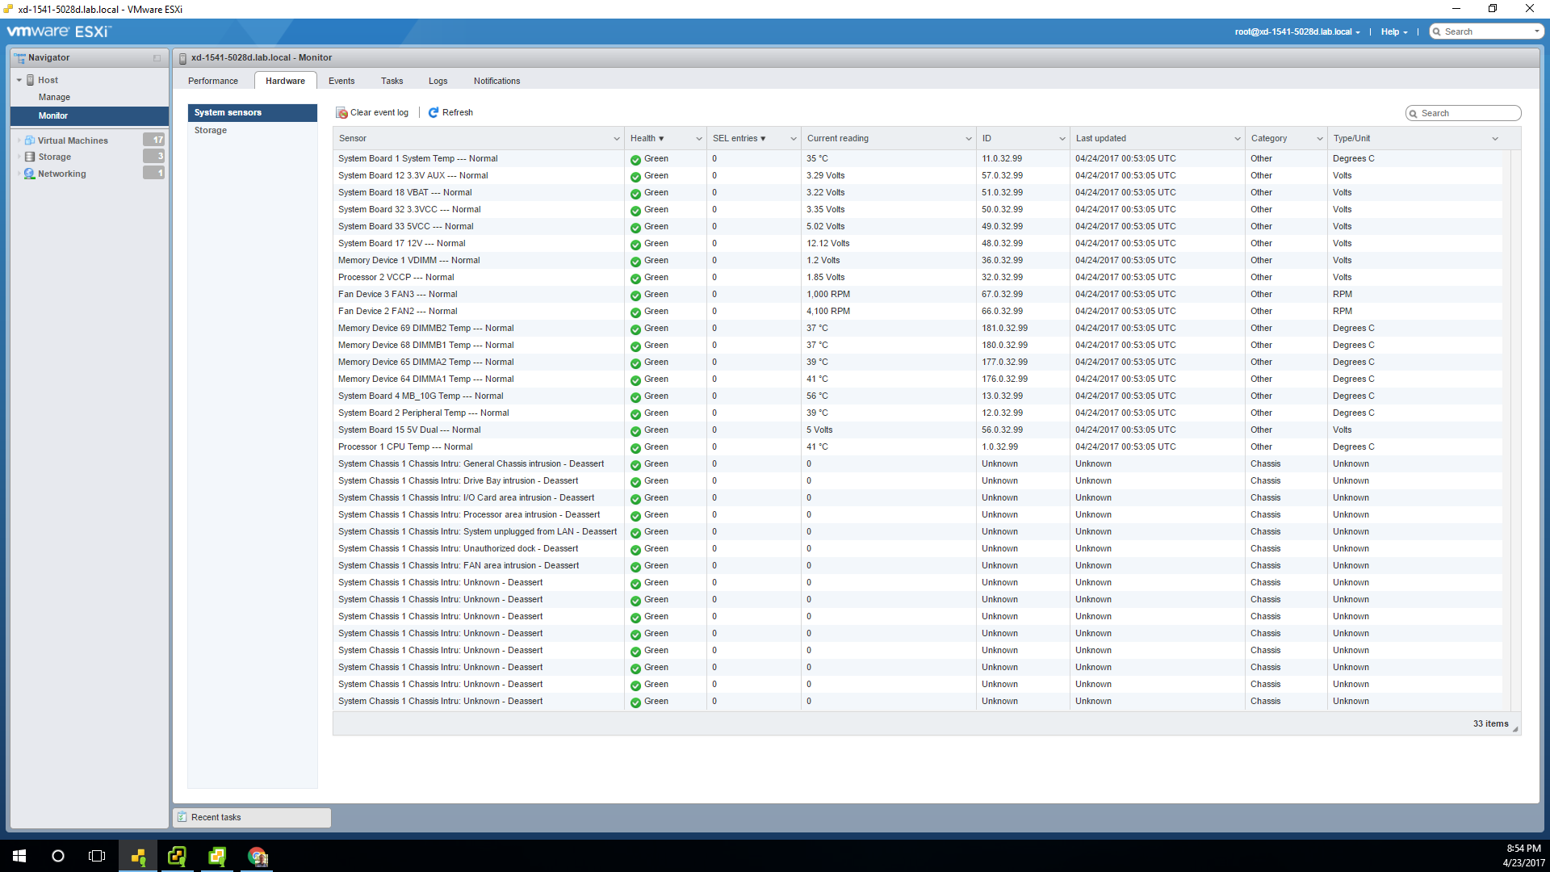Click the Virtual Machines icon
Screen dimensions: 1550x872
[x=30, y=140]
